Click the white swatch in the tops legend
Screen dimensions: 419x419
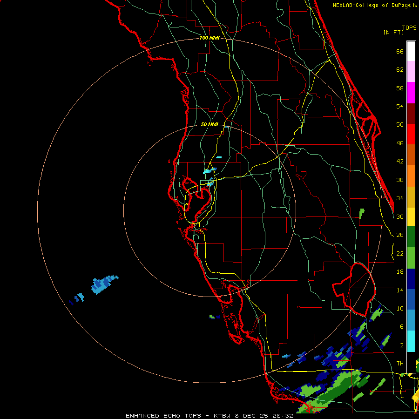click(411, 51)
